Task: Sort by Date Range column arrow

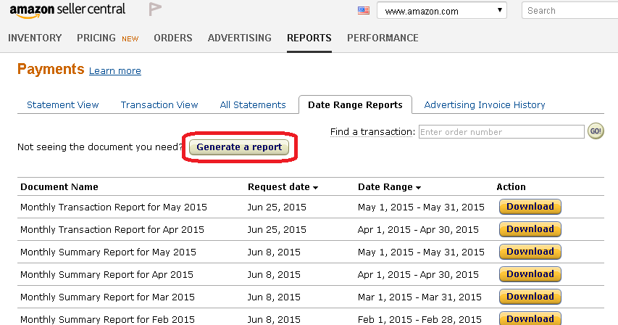Action: [x=418, y=188]
